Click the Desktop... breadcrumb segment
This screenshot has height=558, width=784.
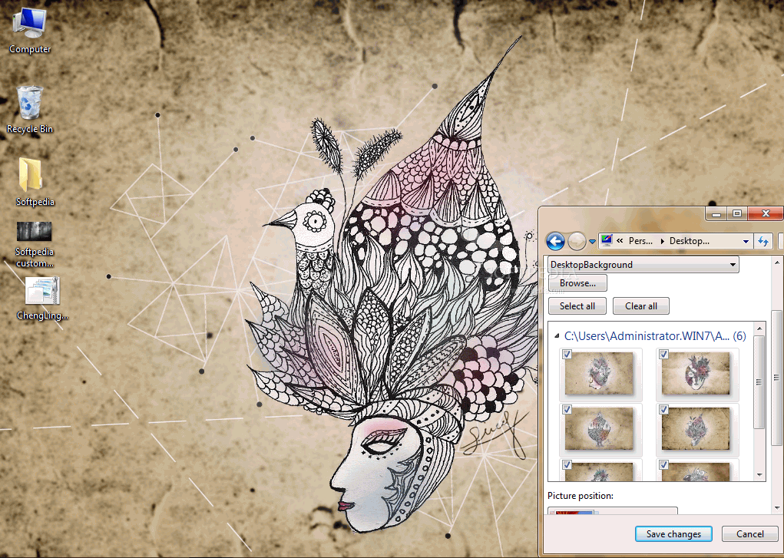click(x=689, y=241)
